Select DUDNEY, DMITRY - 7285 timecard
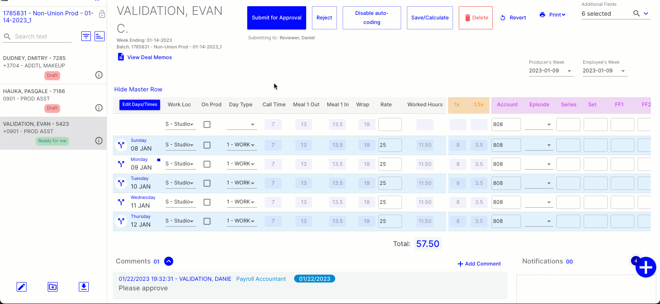Screen dimensions: 660x304 (53, 67)
